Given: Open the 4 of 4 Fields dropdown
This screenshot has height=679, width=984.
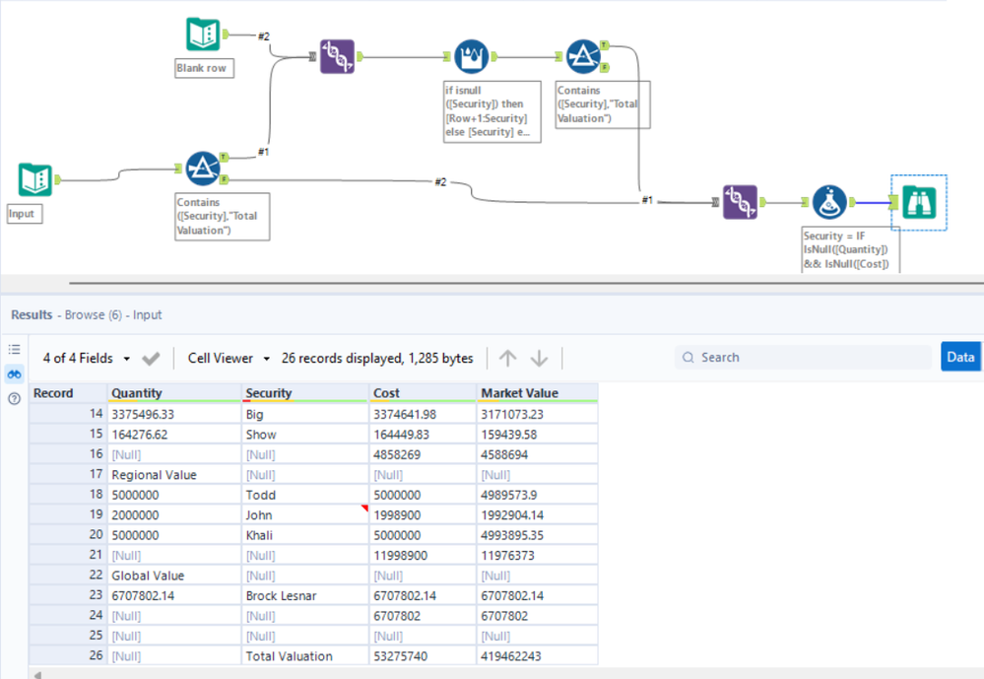Looking at the screenshot, I should coord(87,358).
